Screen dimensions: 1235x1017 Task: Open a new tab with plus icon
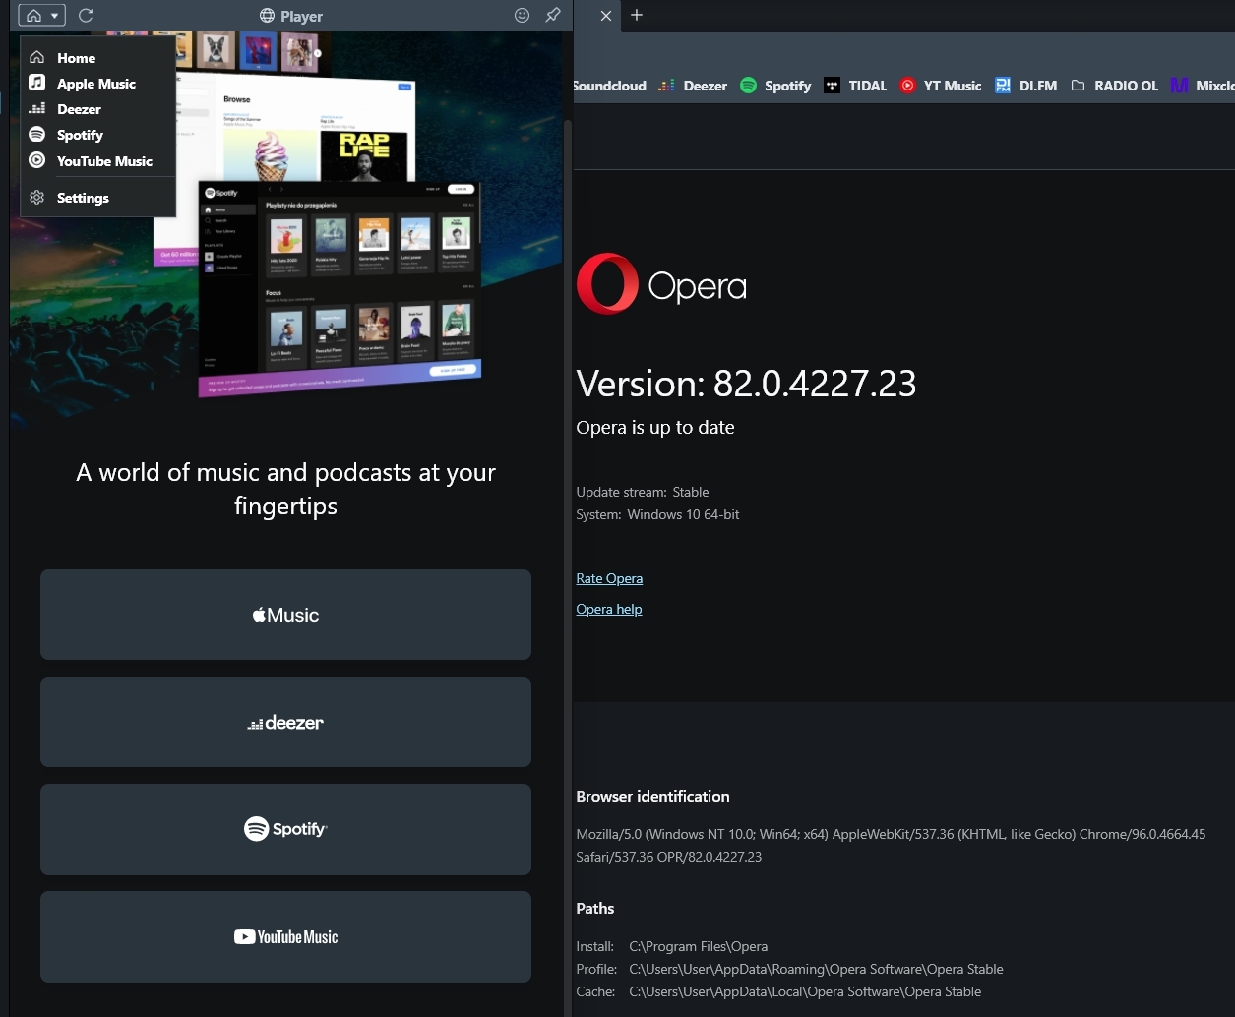[637, 16]
